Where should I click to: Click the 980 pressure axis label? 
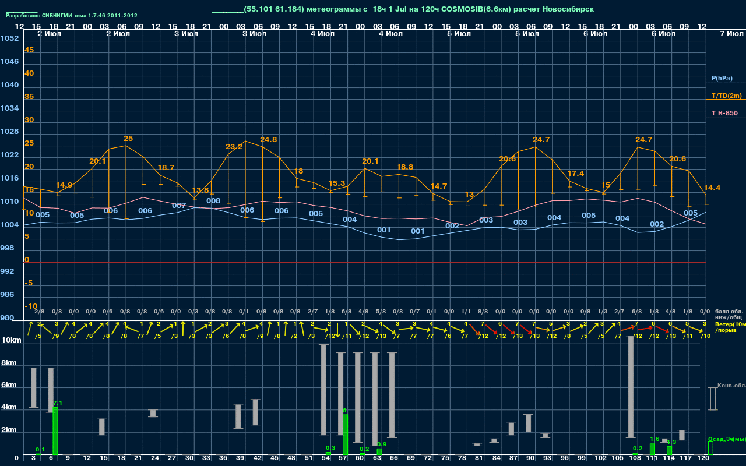tap(7, 318)
